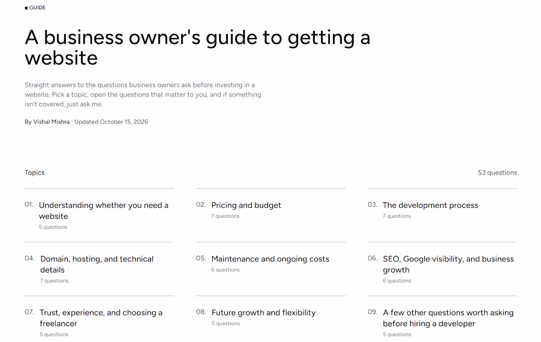Go to 'The development process' topic

point(430,205)
